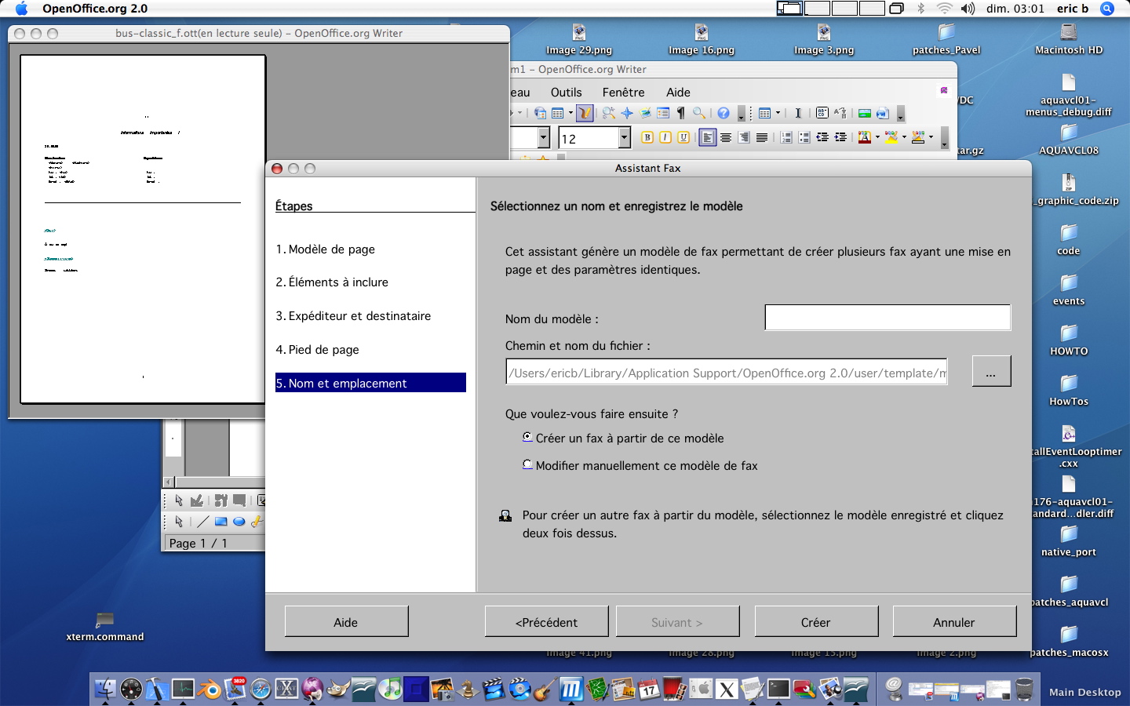Go to step 1 Modèle de page

pos(325,249)
